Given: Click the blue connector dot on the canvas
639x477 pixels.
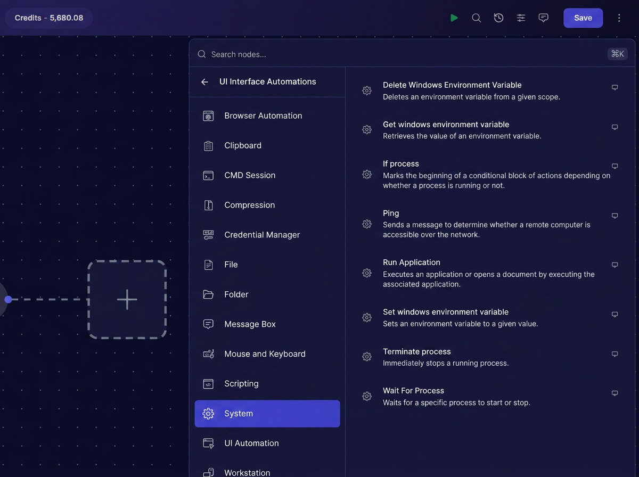Looking at the screenshot, I should (x=8, y=299).
